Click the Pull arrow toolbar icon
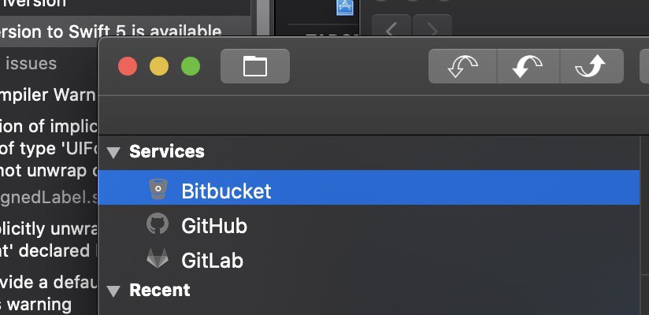Viewport: 649px width, 315px height. (x=528, y=66)
